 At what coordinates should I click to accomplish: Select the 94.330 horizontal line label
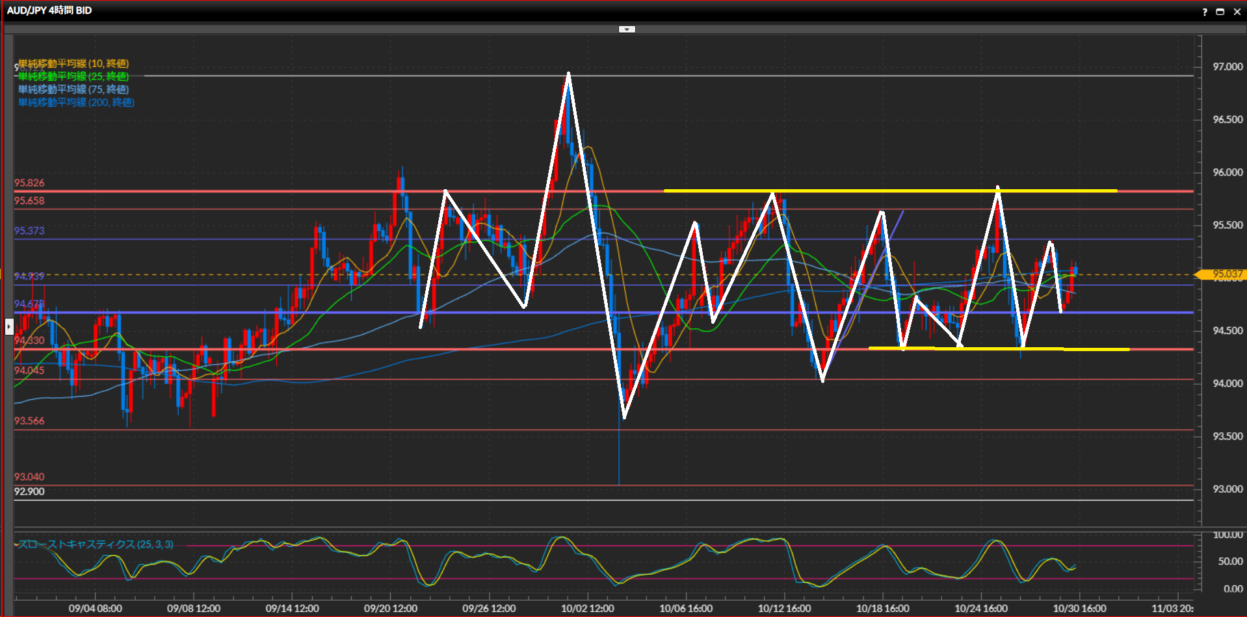29,341
